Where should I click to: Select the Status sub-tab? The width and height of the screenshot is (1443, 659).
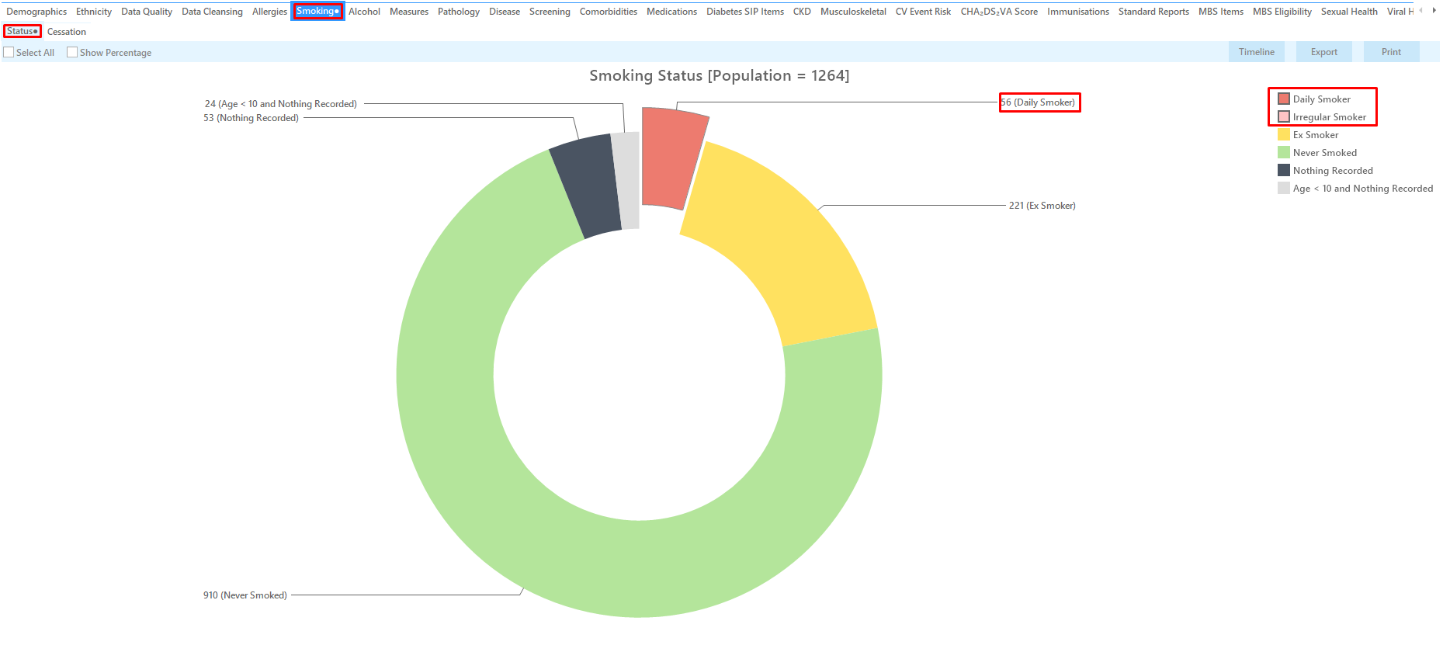tap(23, 31)
